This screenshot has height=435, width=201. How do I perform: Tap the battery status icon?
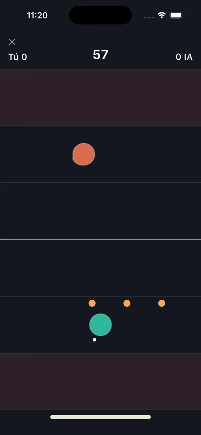[176, 15]
